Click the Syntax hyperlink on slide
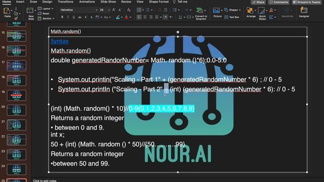The height and width of the screenshot is (182, 324). pyautogui.click(x=60, y=41)
